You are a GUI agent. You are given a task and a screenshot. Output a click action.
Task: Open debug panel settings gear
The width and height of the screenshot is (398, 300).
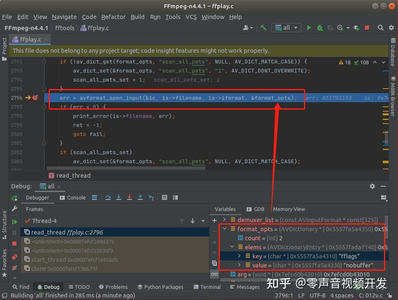click(x=372, y=186)
